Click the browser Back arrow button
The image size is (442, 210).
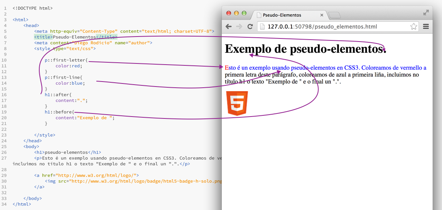pyautogui.click(x=229, y=27)
